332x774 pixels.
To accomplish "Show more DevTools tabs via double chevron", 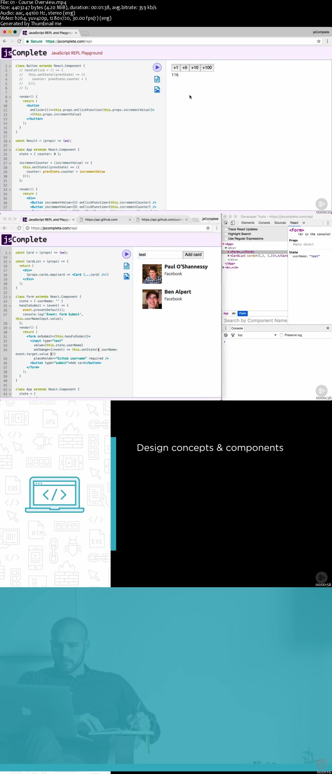I will click(304, 223).
